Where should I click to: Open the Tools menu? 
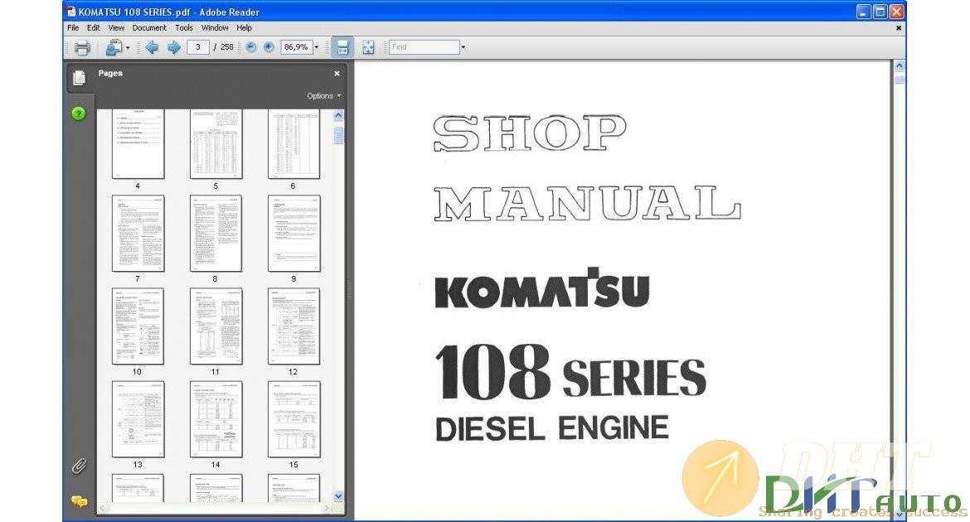(184, 28)
